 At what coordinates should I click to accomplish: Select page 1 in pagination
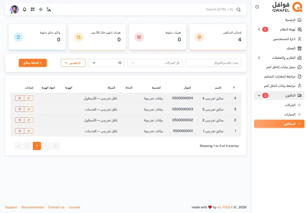37,146
